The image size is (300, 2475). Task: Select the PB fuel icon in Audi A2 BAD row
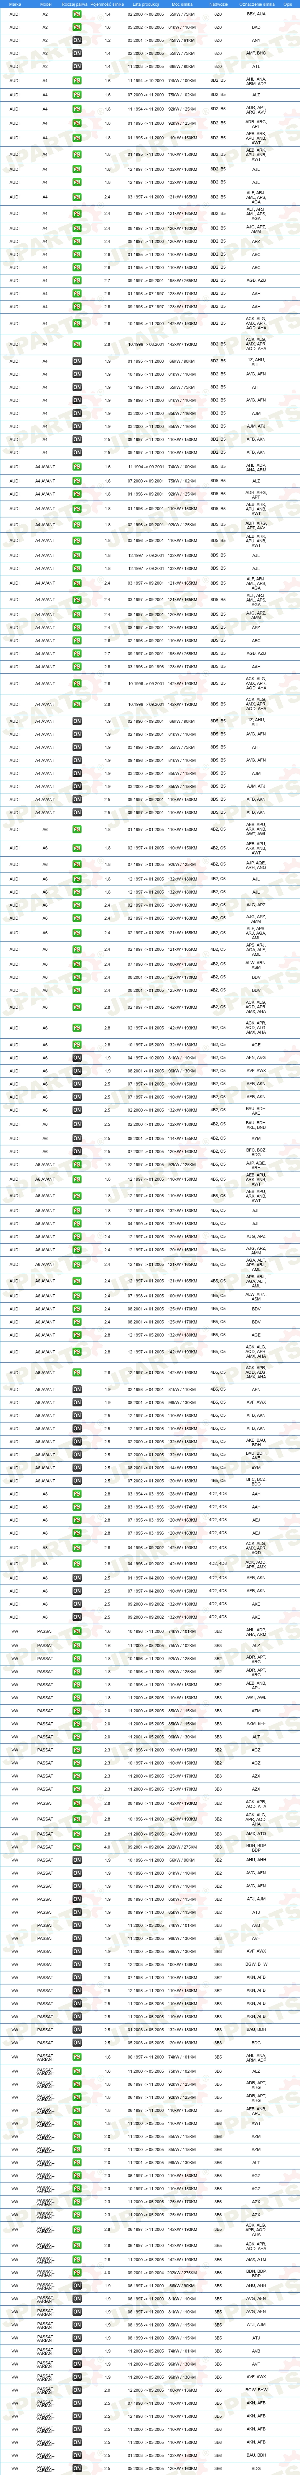[x=77, y=28]
